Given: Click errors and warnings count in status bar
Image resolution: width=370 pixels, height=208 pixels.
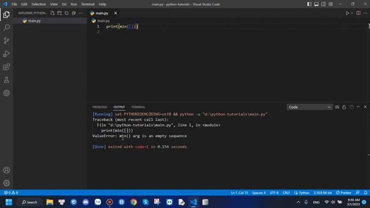Looking at the screenshot, I should click(11, 192).
